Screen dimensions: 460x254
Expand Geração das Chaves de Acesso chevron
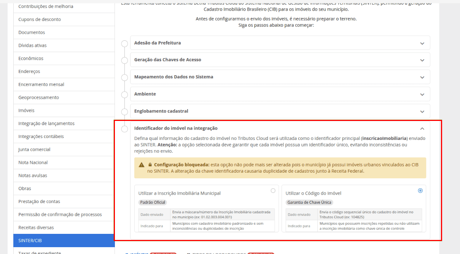click(422, 60)
